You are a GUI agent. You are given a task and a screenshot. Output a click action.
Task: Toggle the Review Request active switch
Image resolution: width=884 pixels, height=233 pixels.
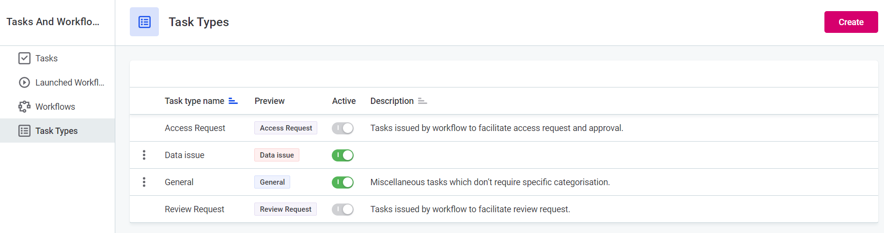point(342,209)
